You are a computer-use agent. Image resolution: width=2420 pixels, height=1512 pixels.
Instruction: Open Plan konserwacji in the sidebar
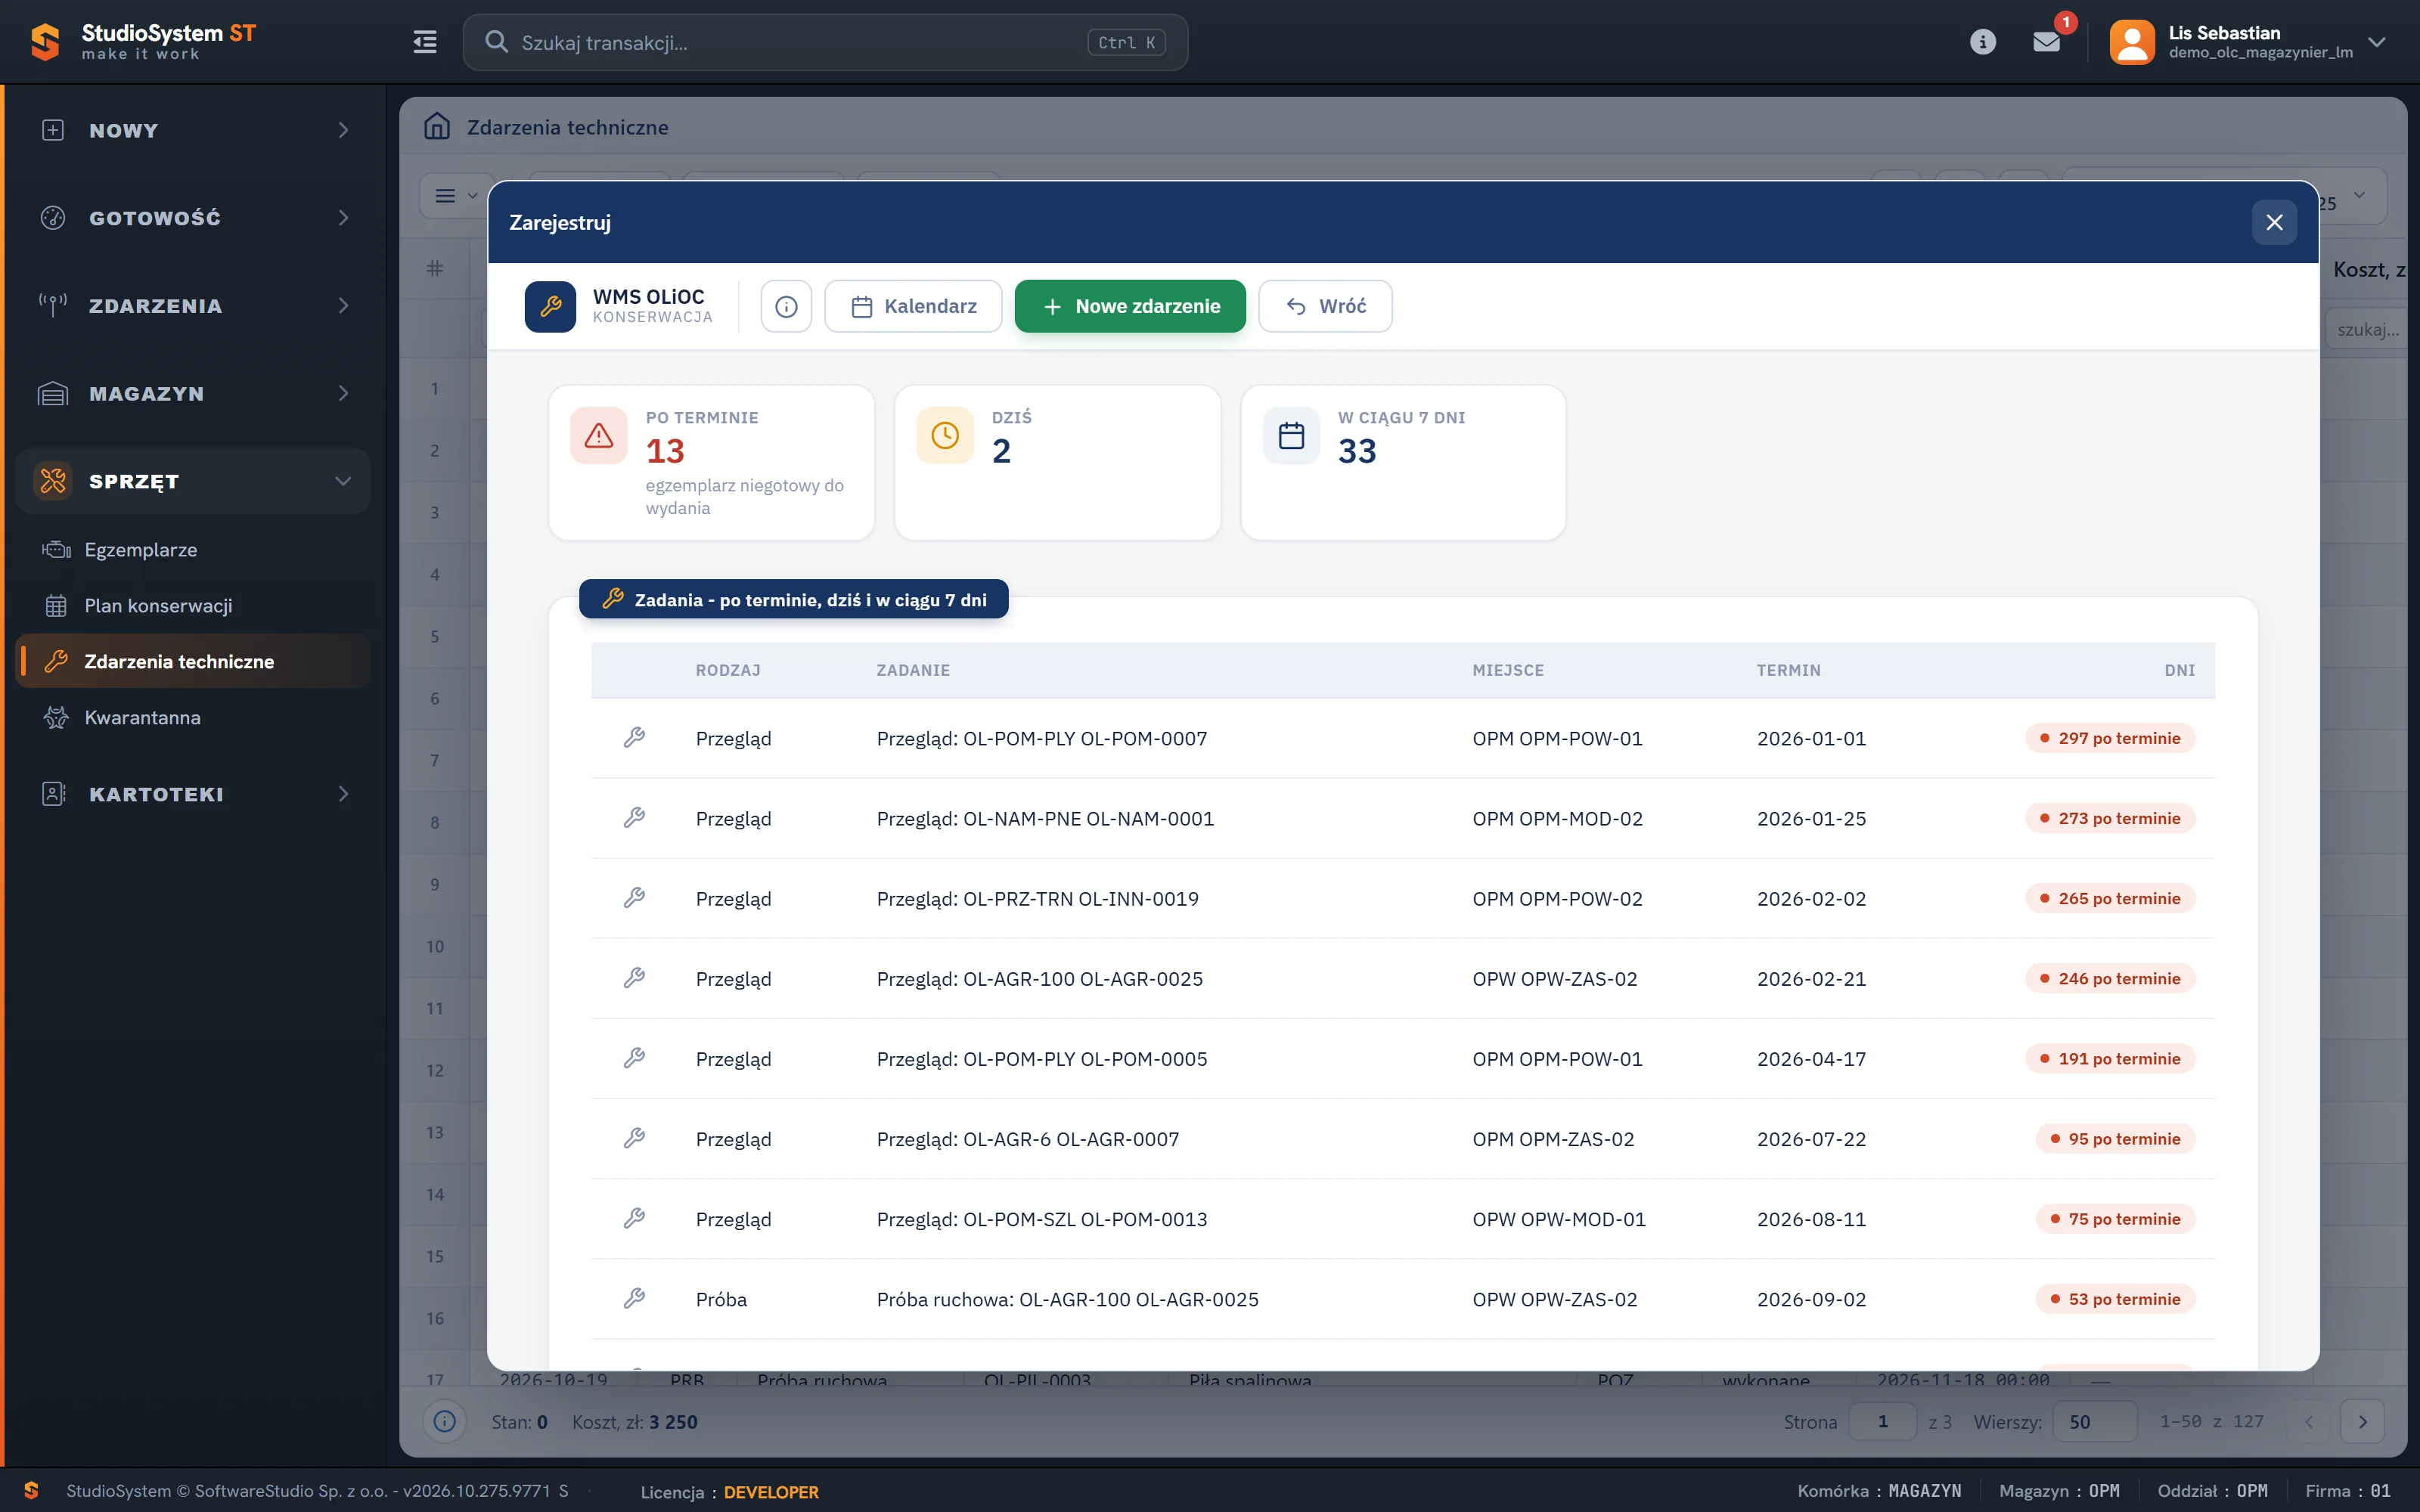193,606
